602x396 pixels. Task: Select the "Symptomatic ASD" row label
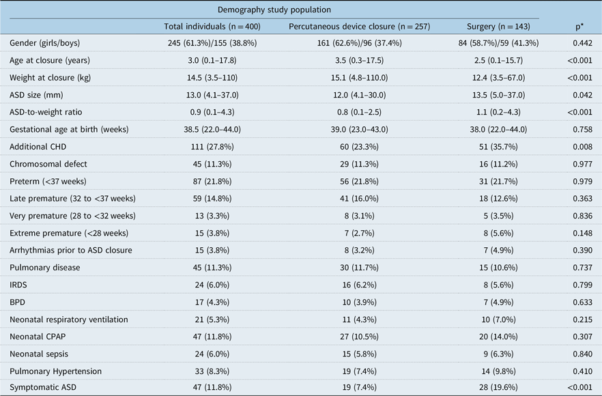tap(43, 388)
